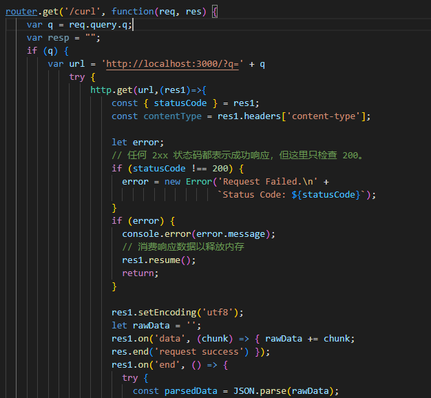
Task: Click the 'return;' statement
Action: [140, 273]
